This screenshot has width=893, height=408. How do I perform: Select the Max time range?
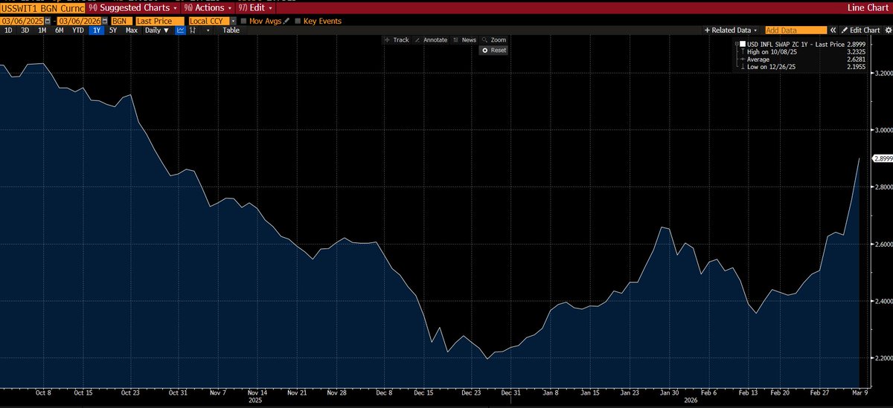pos(132,30)
